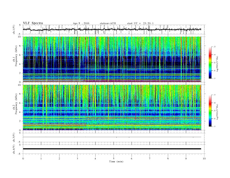Click the ch.1 spectrogram plot
Image resolution: width=230 pixels, height=178 pixels.
click(x=112, y=59)
